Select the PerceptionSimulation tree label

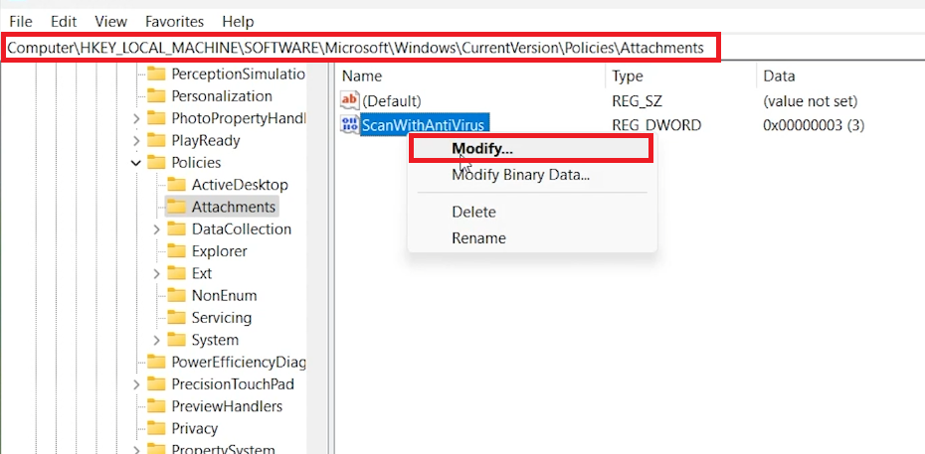[239, 75]
